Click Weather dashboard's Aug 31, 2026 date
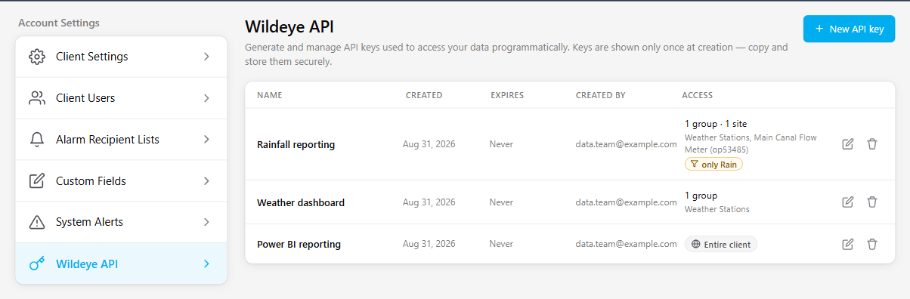910x299 pixels. click(429, 202)
